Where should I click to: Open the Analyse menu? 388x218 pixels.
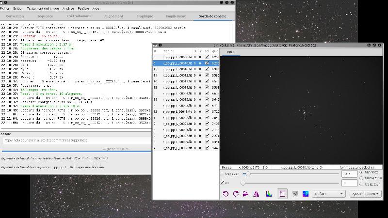[x=68, y=8]
